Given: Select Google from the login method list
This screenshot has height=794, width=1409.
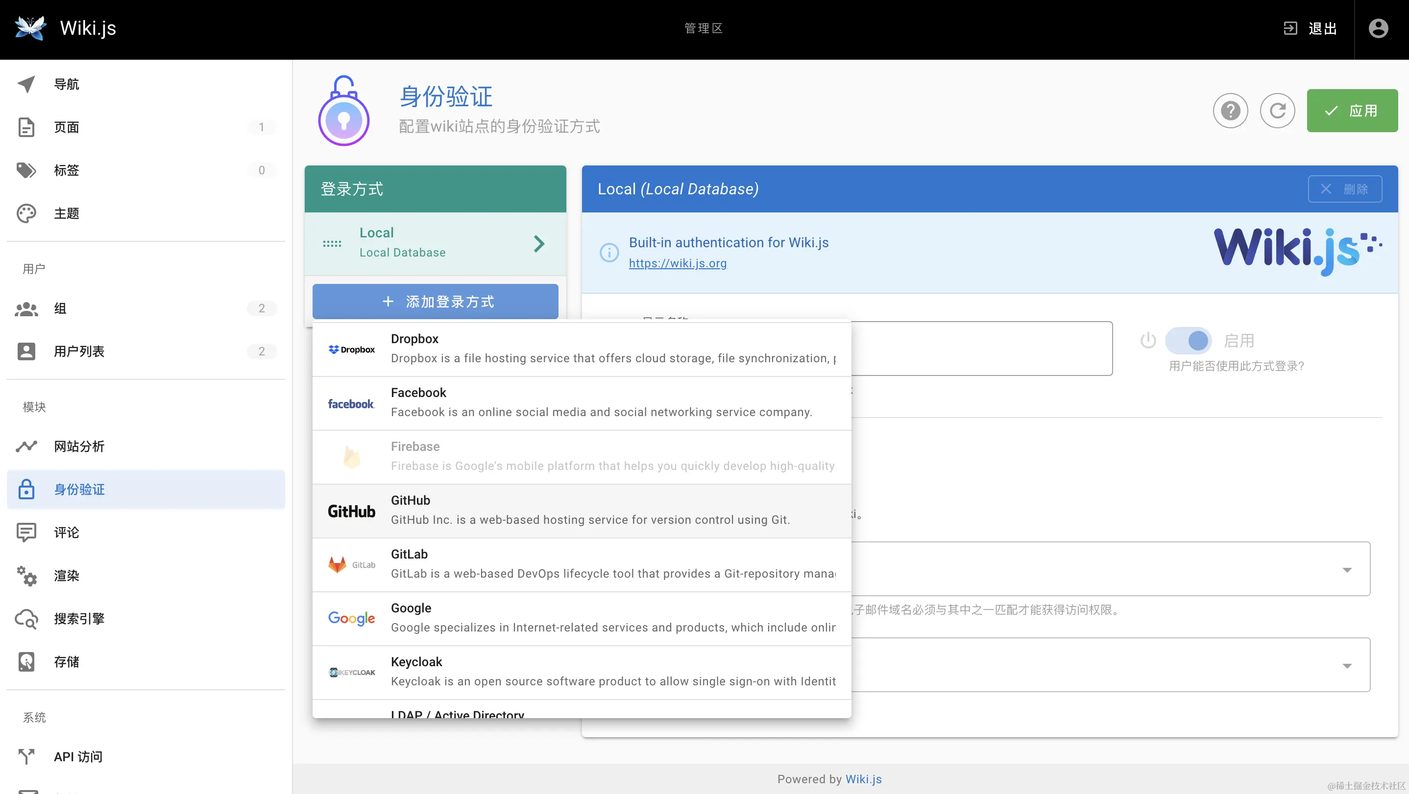Looking at the screenshot, I should coord(581,618).
